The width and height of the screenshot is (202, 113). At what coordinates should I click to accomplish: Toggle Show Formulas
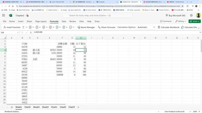tap(106, 27)
